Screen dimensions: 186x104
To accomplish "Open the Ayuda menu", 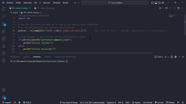I will pyautogui.click(x=65, y=3).
